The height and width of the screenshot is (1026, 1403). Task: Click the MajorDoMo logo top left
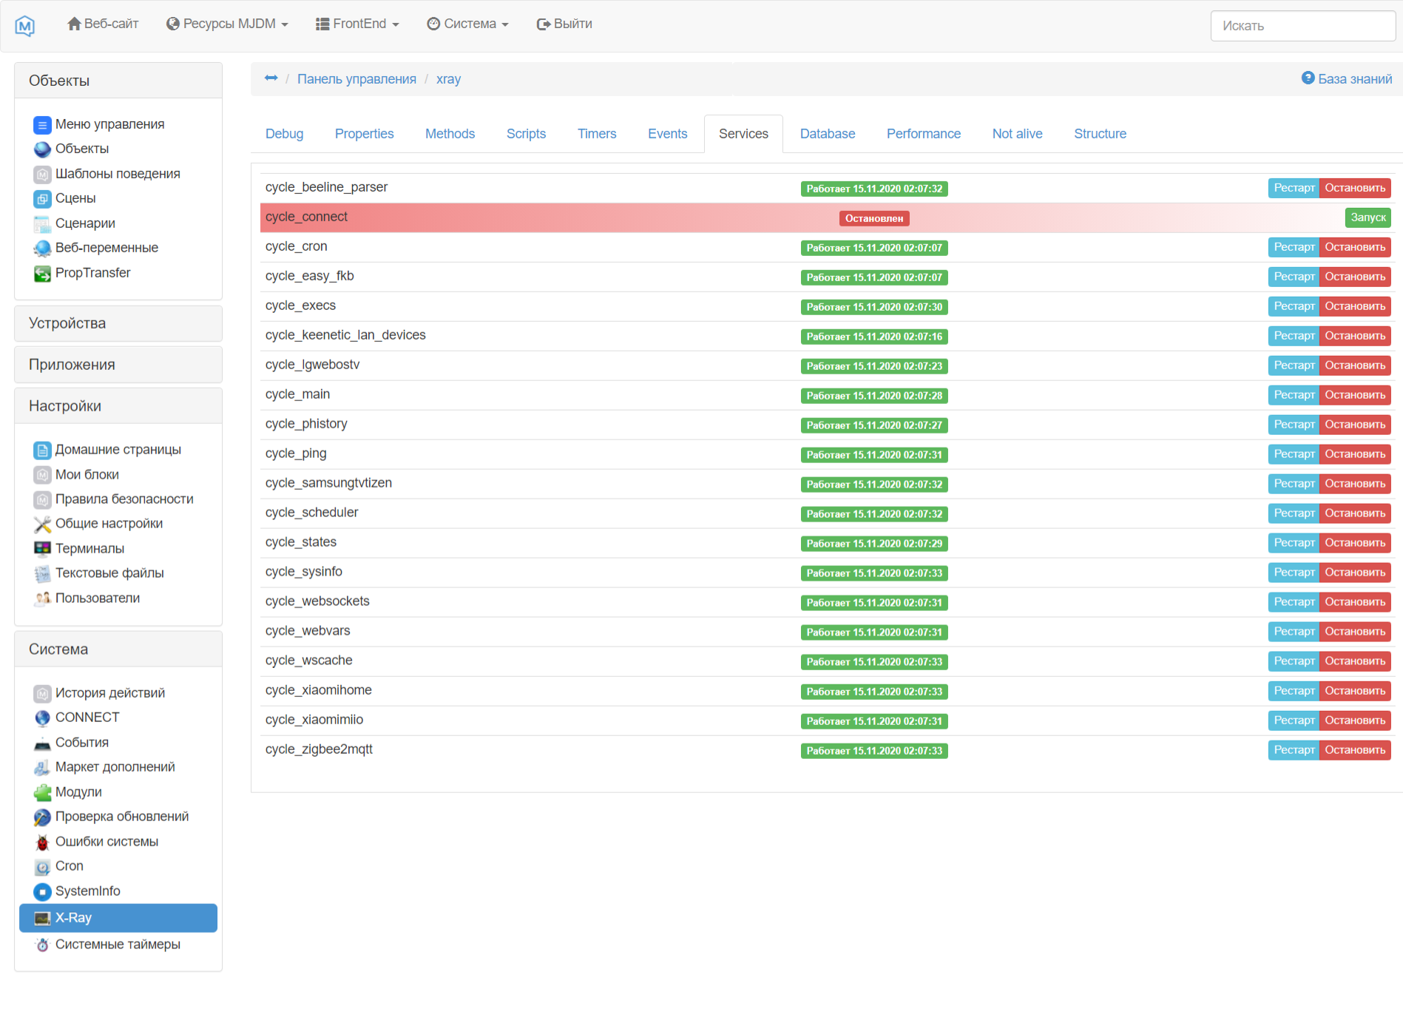24,25
